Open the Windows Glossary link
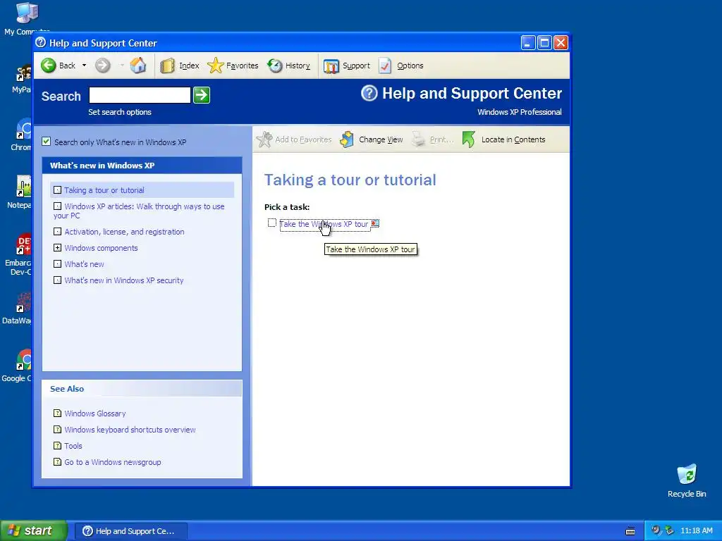The width and height of the screenshot is (722, 541). 95,413
